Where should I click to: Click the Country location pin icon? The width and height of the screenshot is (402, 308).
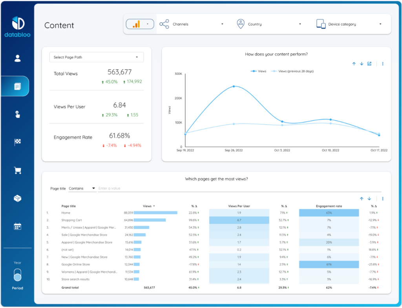(x=241, y=24)
